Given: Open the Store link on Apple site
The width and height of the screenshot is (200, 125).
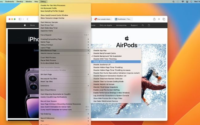Looking at the screenshot, I should (x=32, y=25).
